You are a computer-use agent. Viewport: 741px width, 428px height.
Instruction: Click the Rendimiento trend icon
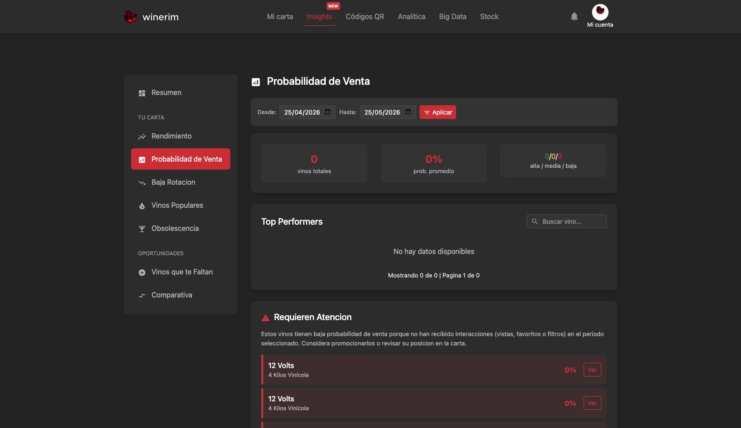[142, 136]
